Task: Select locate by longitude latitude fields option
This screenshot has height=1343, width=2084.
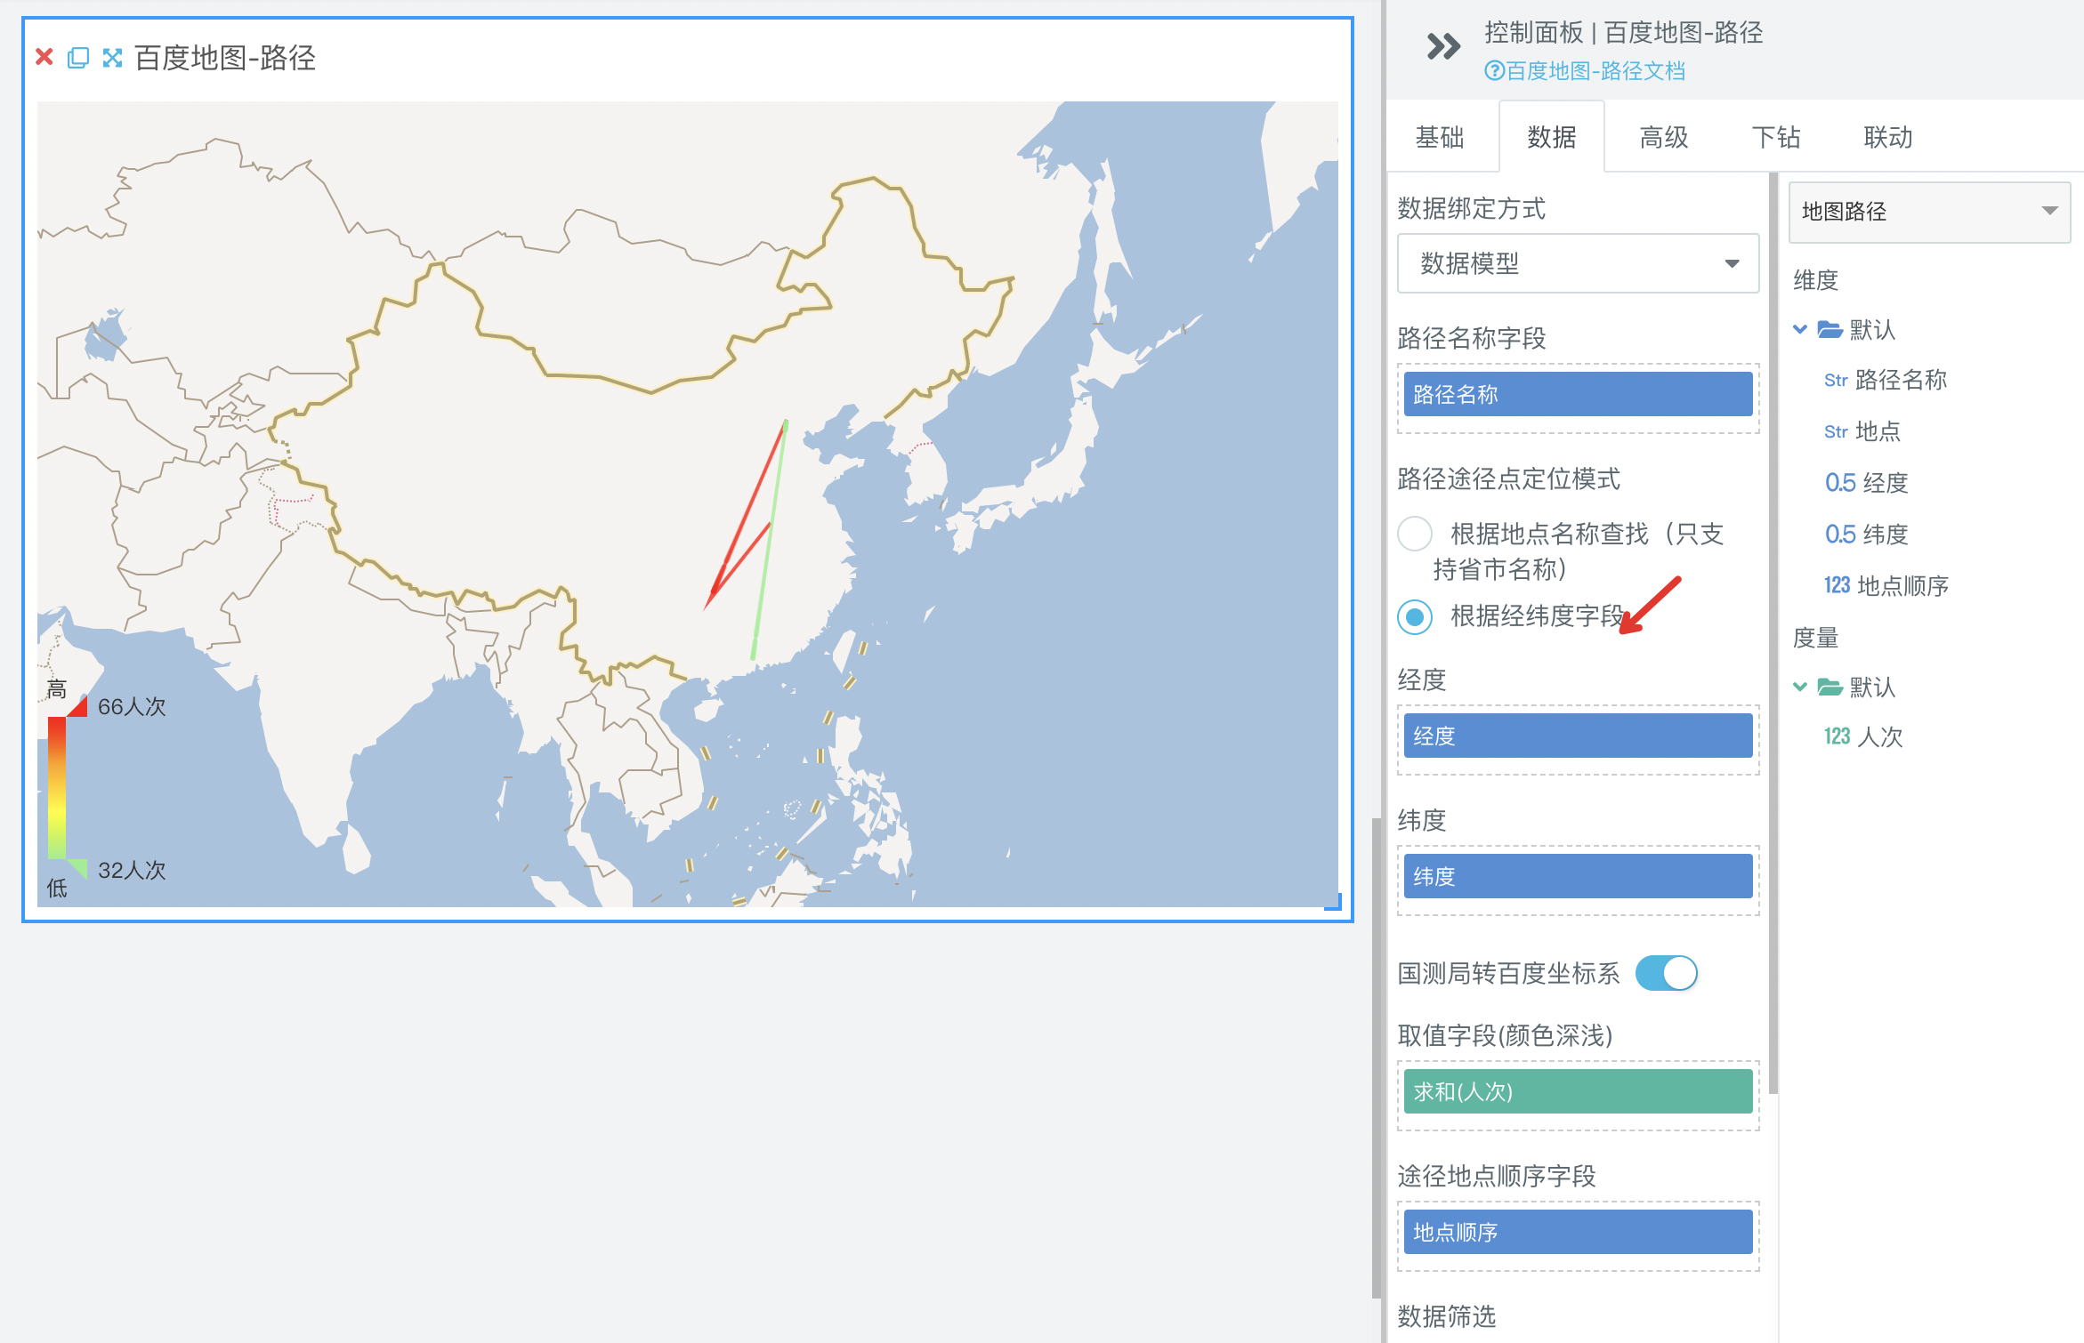Action: click(x=1415, y=616)
